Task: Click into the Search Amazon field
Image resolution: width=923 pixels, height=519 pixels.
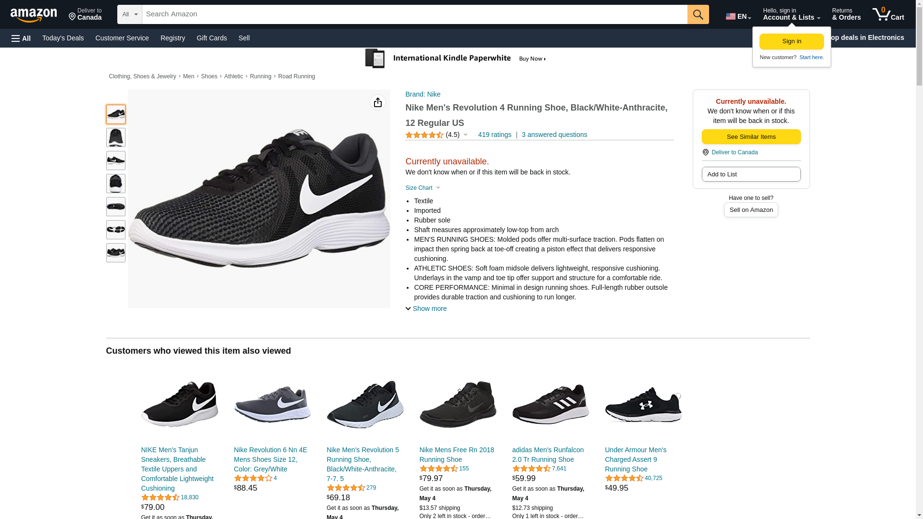Action: 414,14
